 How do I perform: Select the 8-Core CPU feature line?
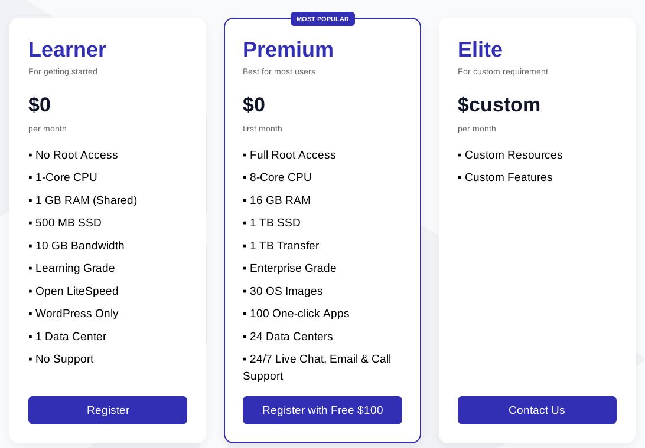click(x=281, y=177)
